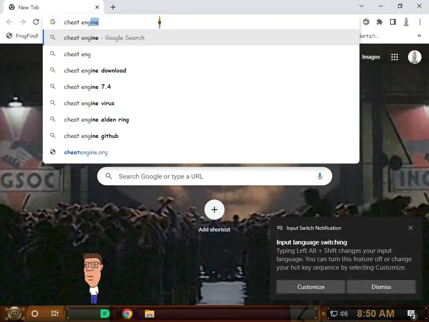Viewport: 429px width, 322px height.
Task: Open File Explorer from the taskbar
Action: 150,314
